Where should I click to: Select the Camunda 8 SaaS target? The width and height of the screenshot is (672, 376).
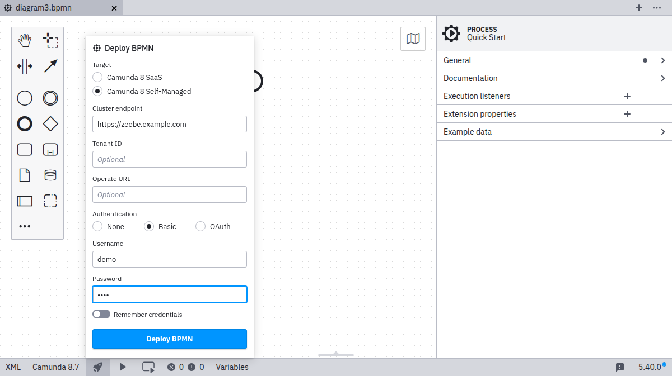96,77
